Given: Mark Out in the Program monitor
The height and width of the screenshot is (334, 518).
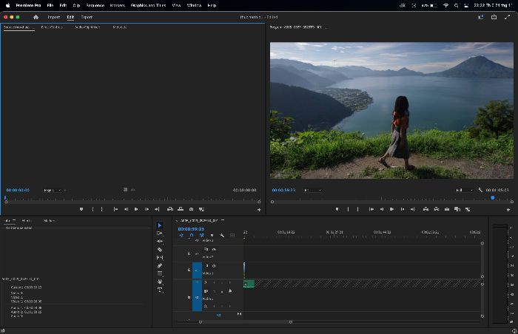Looking at the screenshot, I should click(x=357, y=209).
